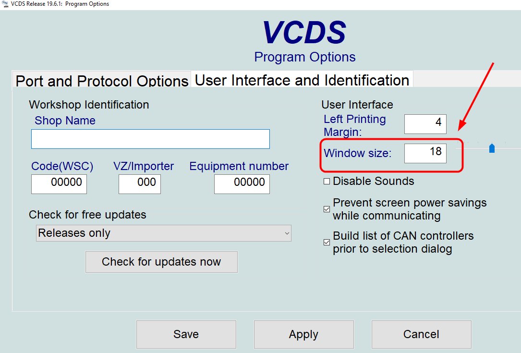Open the Releases only update dropdown
Viewport: 521px width, 353px height.
(x=164, y=233)
